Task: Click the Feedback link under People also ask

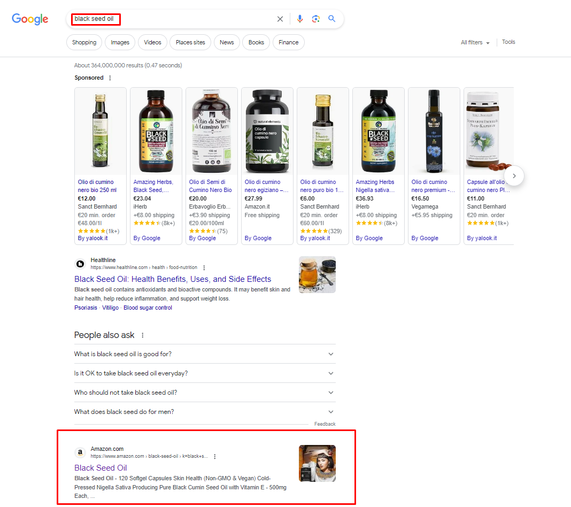Action: point(325,424)
